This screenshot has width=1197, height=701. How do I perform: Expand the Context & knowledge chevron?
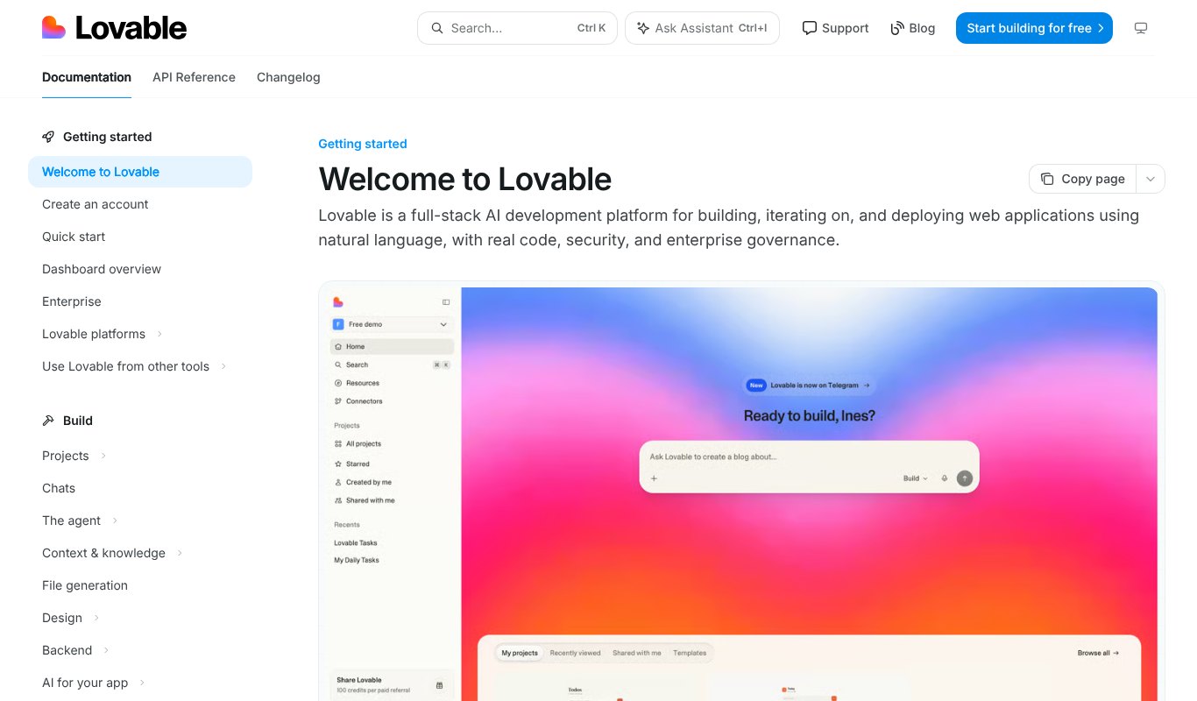tap(180, 553)
